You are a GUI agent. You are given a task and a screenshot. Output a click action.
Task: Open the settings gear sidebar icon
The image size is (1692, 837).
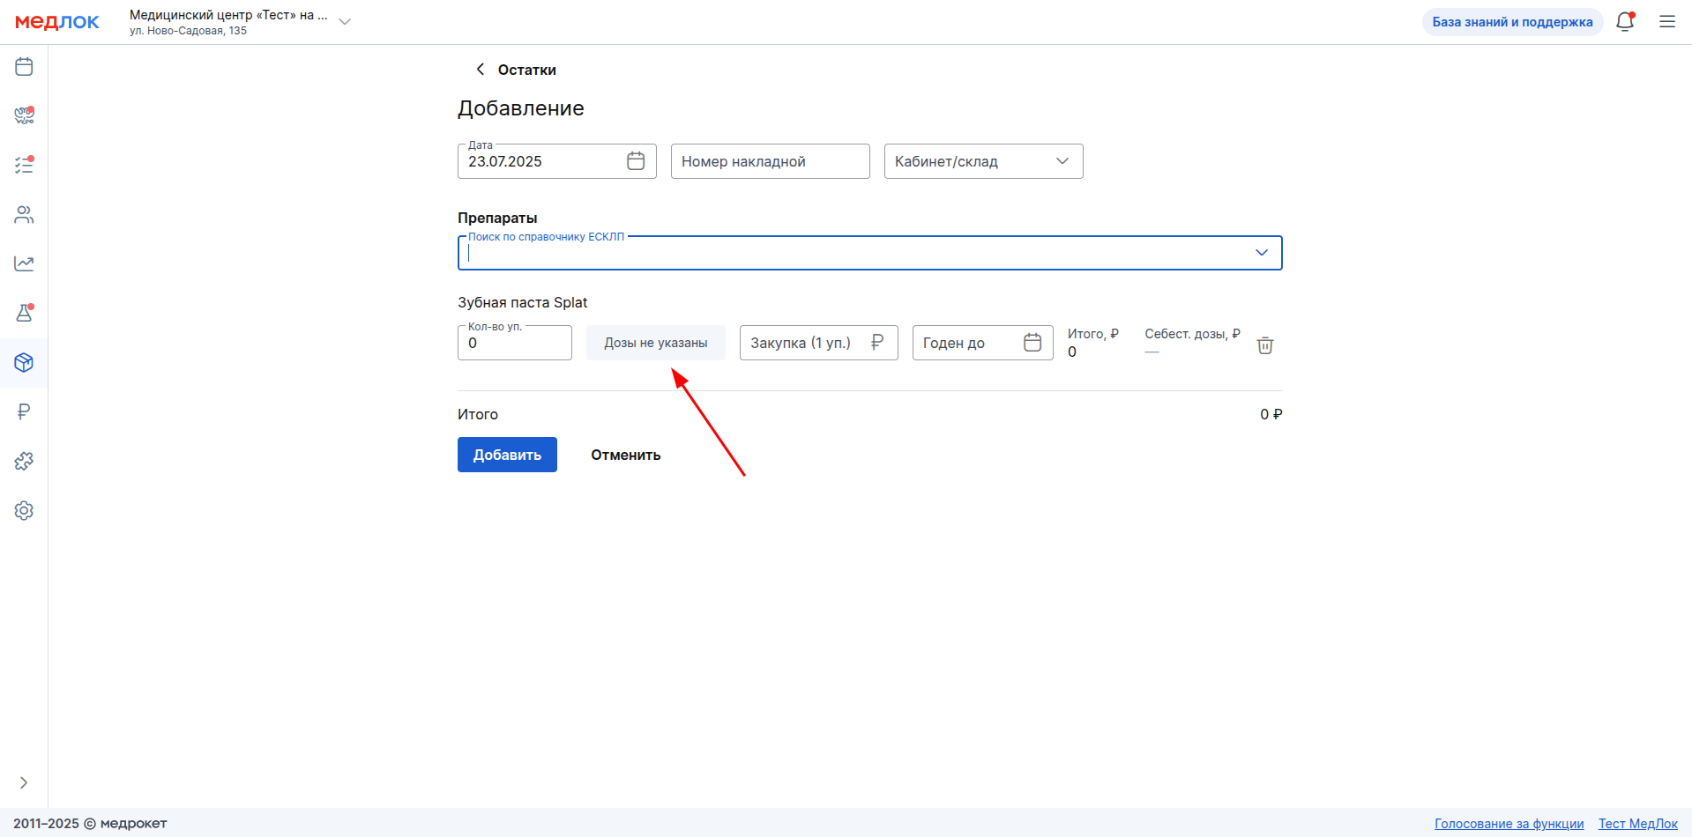(x=24, y=510)
